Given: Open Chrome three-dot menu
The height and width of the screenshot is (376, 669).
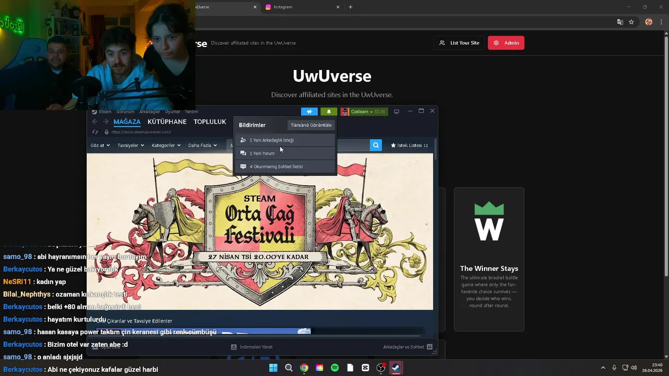Looking at the screenshot, I should (661, 22).
